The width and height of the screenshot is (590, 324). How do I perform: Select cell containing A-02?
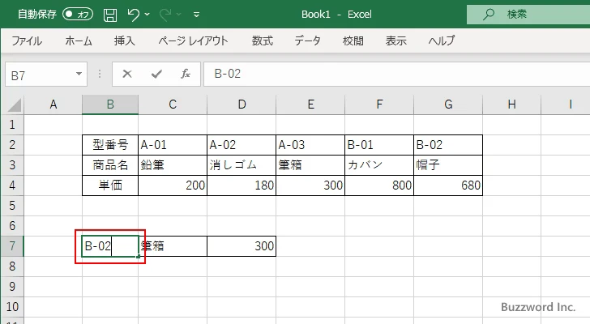pyautogui.click(x=242, y=145)
